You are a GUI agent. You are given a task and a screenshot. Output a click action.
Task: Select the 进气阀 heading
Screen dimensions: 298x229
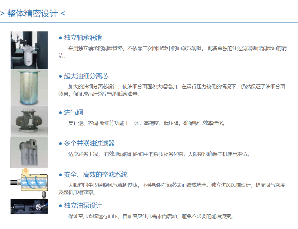(73, 113)
